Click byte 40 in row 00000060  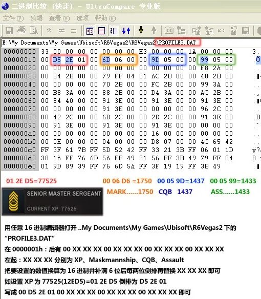70,101
